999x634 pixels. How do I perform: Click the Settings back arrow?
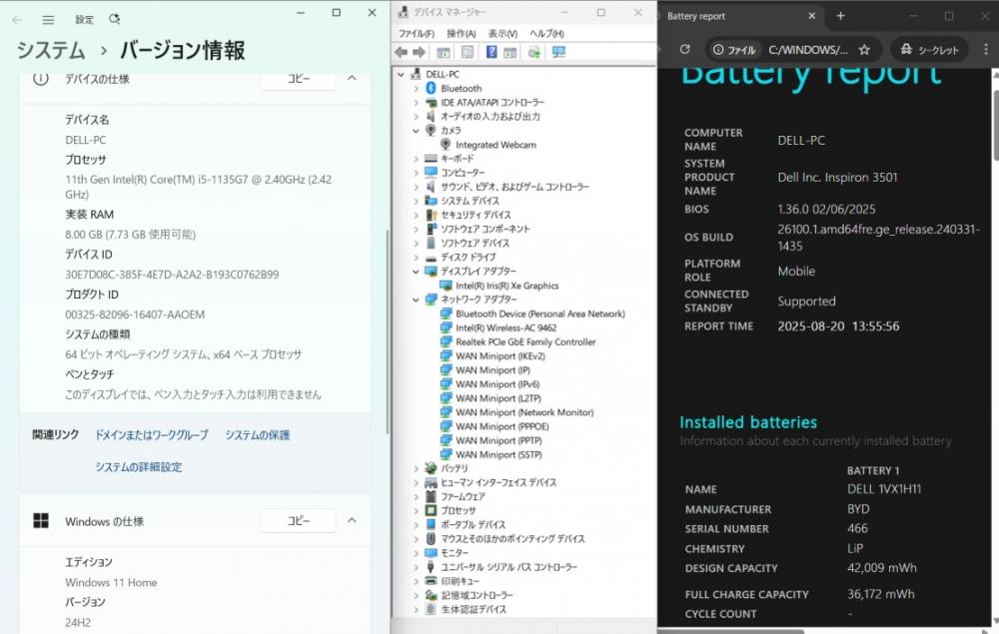coord(17,20)
